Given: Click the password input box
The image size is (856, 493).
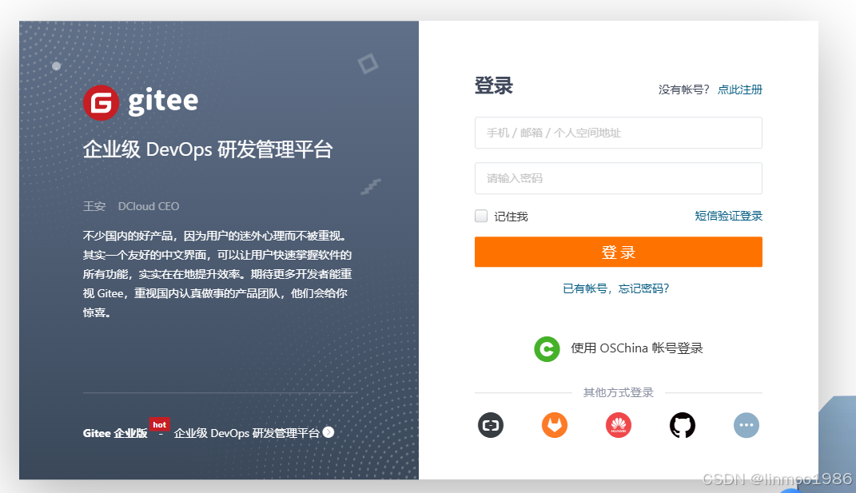Looking at the screenshot, I should pos(618,178).
